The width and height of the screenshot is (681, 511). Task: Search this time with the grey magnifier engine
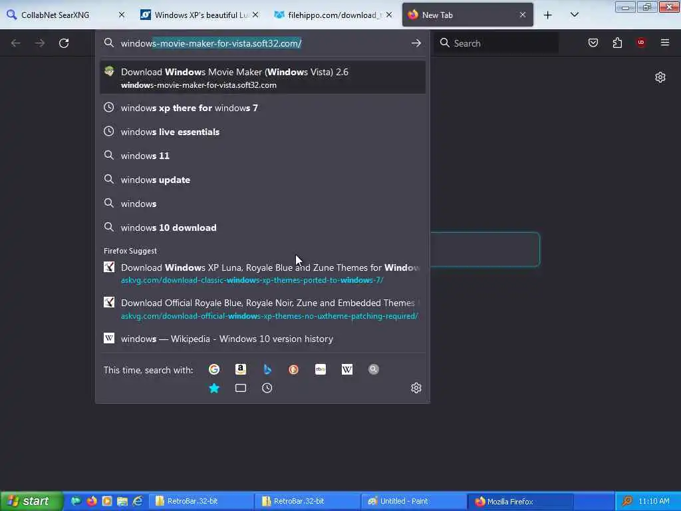(x=374, y=369)
